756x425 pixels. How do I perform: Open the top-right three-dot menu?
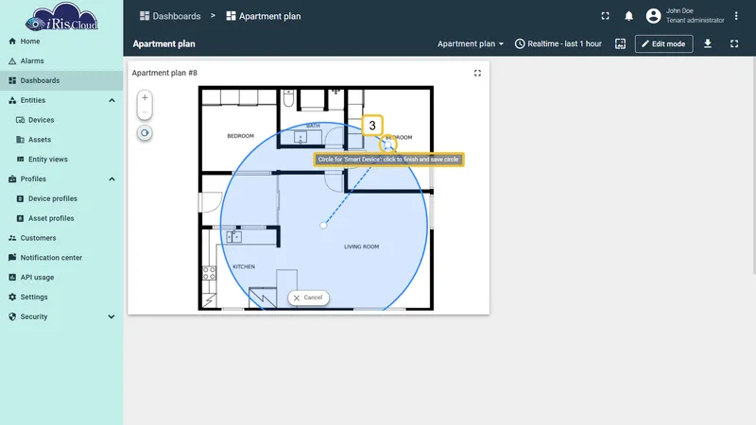point(736,16)
